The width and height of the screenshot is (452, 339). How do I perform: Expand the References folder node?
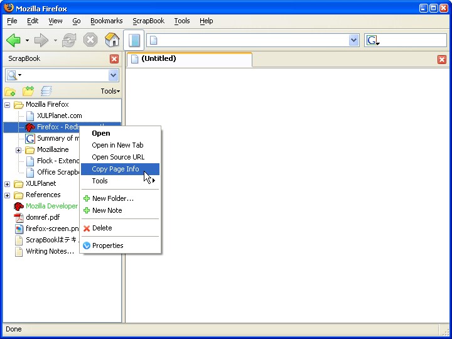(x=8, y=195)
